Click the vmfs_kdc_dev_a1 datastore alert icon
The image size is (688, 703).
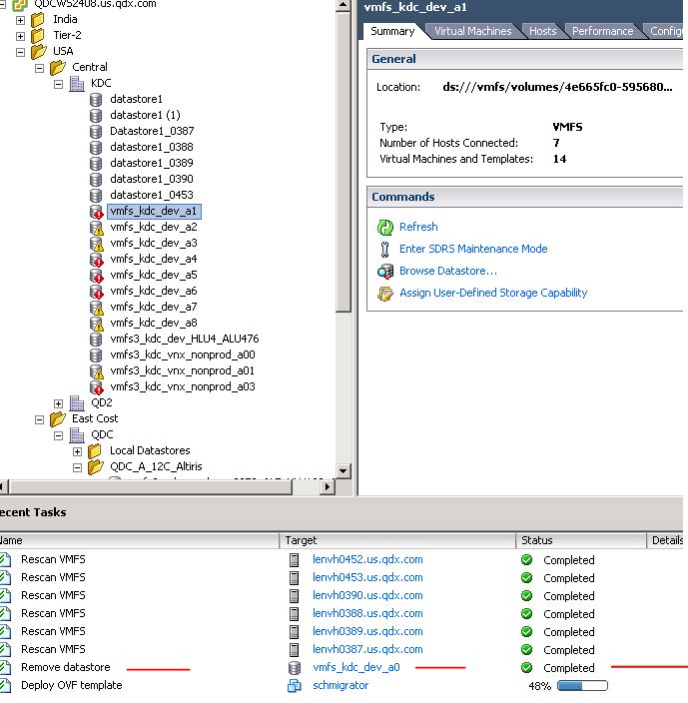tap(97, 212)
